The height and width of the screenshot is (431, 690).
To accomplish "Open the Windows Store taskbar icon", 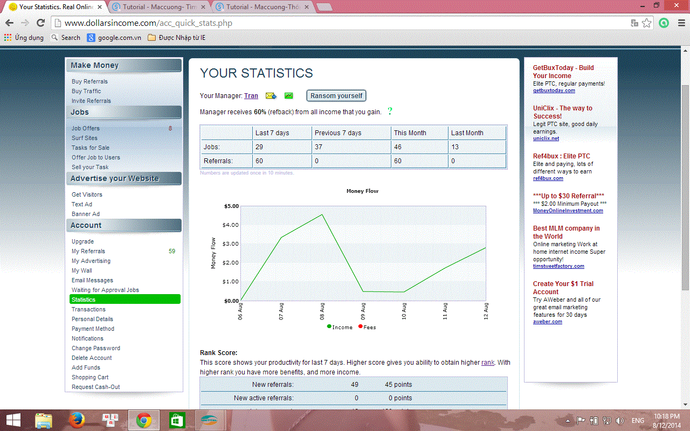I will coord(177,420).
